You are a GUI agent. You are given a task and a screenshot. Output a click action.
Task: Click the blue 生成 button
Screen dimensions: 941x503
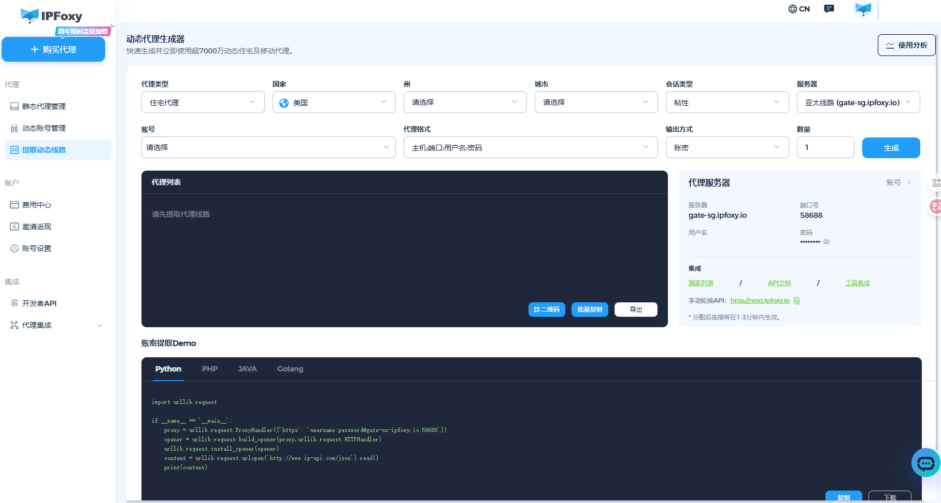(x=891, y=148)
